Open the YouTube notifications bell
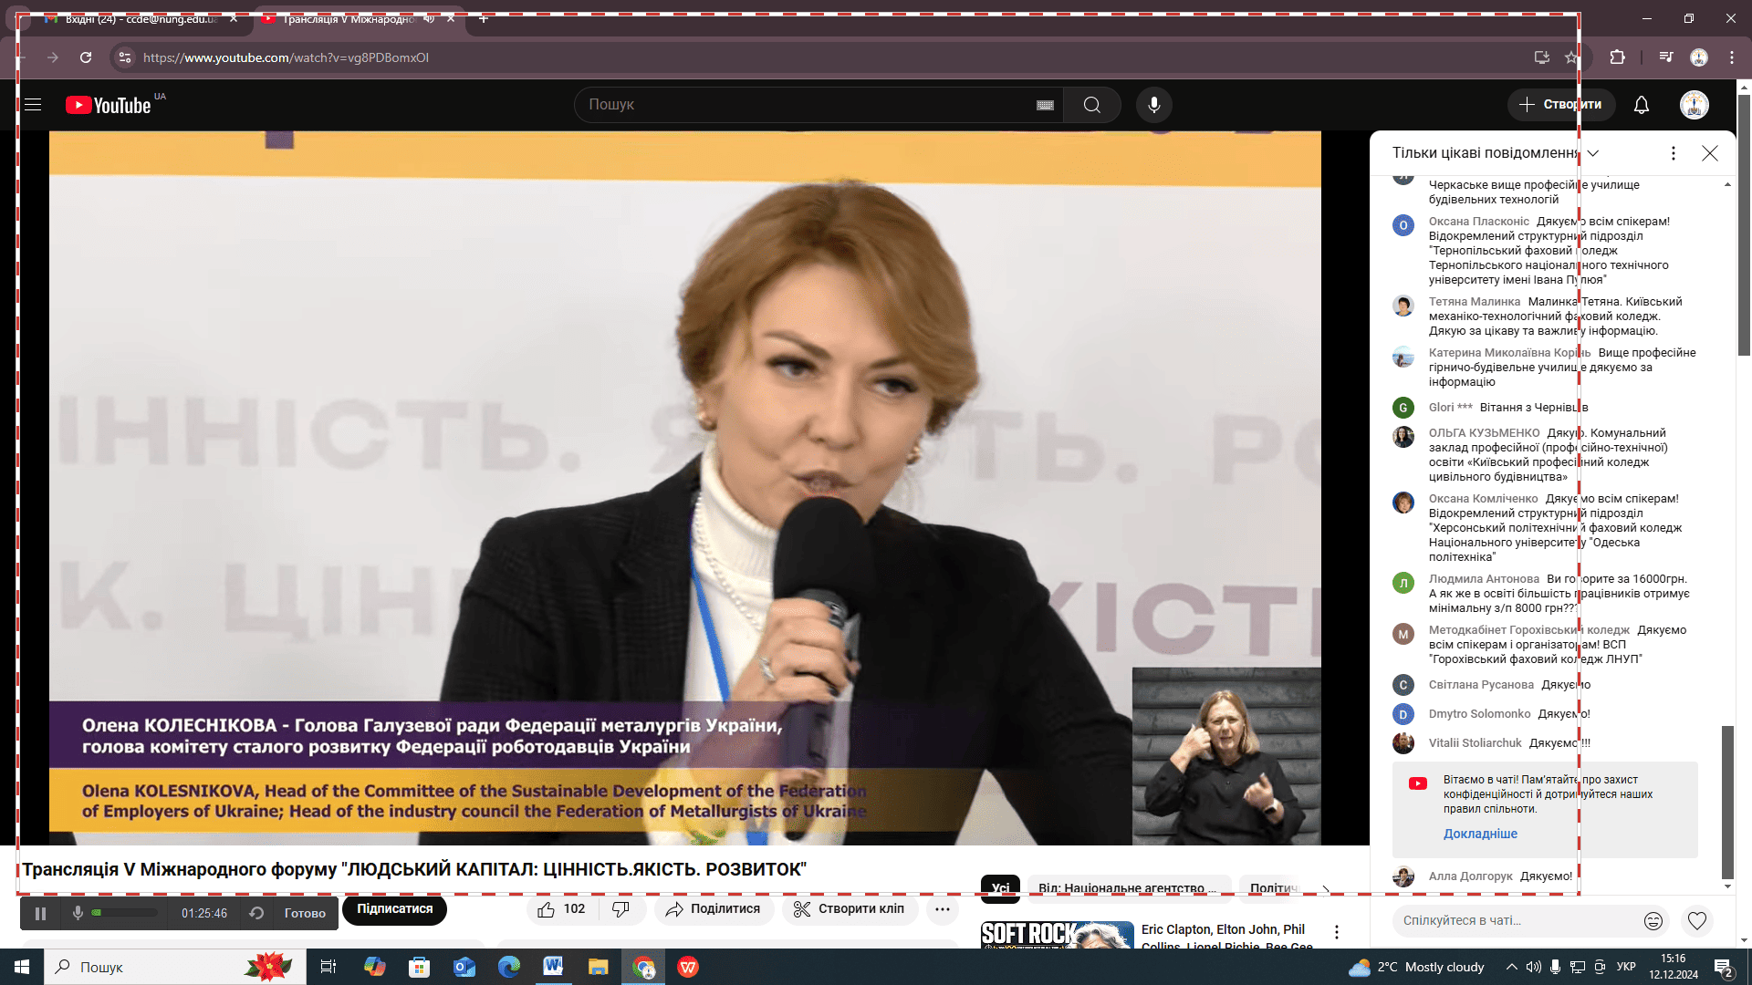The width and height of the screenshot is (1752, 985). pos(1641,105)
